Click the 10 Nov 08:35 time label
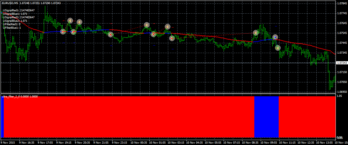 point(250,143)
